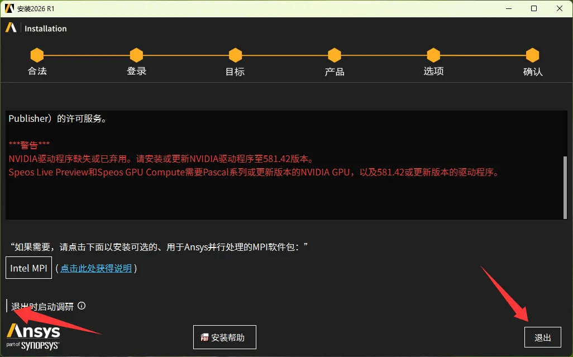Screen dimensions: 573x357
Task: Toggle the 退出时启动调研 checkbox
Action: 7,306
